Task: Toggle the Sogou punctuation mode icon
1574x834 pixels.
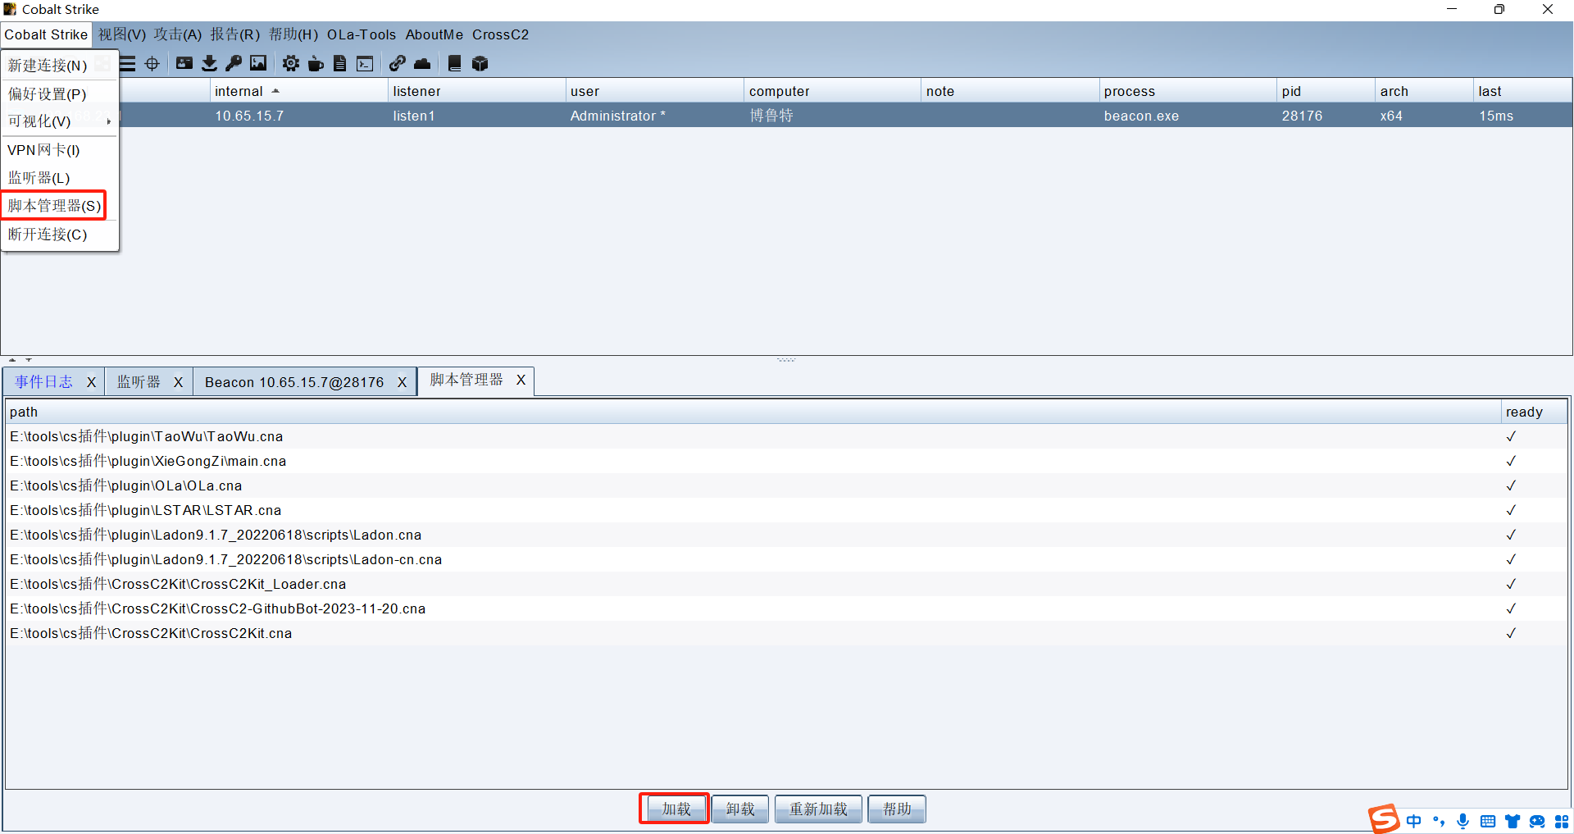Action: click(x=1439, y=821)
